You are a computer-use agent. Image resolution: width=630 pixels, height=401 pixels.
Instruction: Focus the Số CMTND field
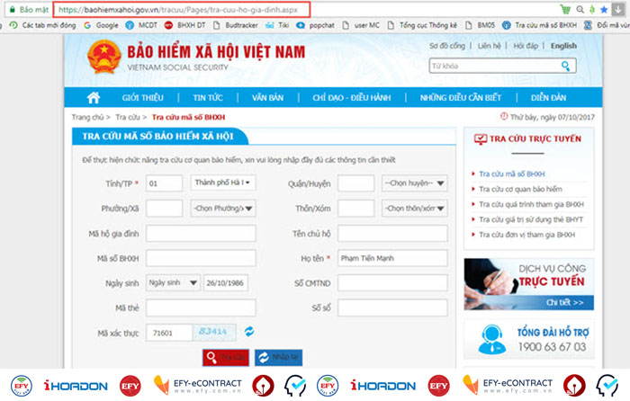(x=392, y=283)
